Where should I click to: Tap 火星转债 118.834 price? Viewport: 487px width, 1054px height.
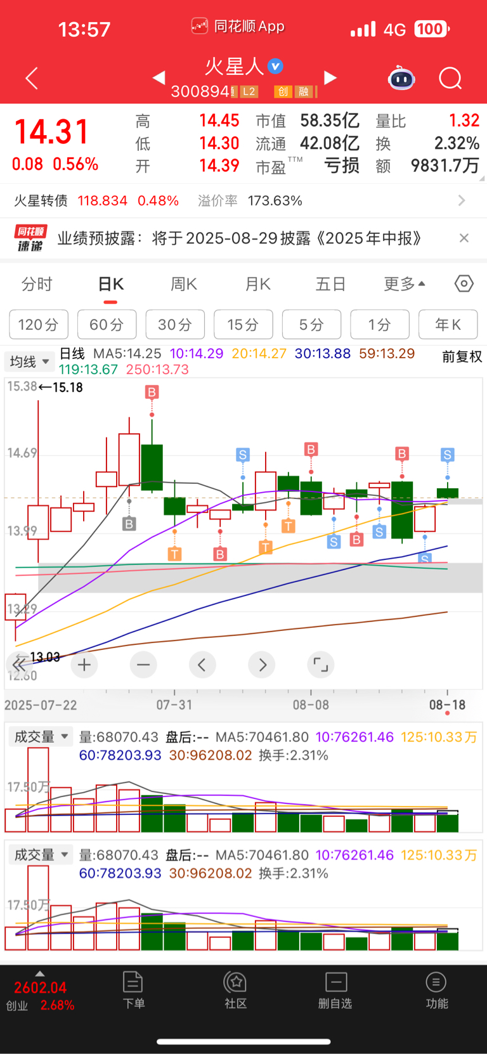(103, 200)
